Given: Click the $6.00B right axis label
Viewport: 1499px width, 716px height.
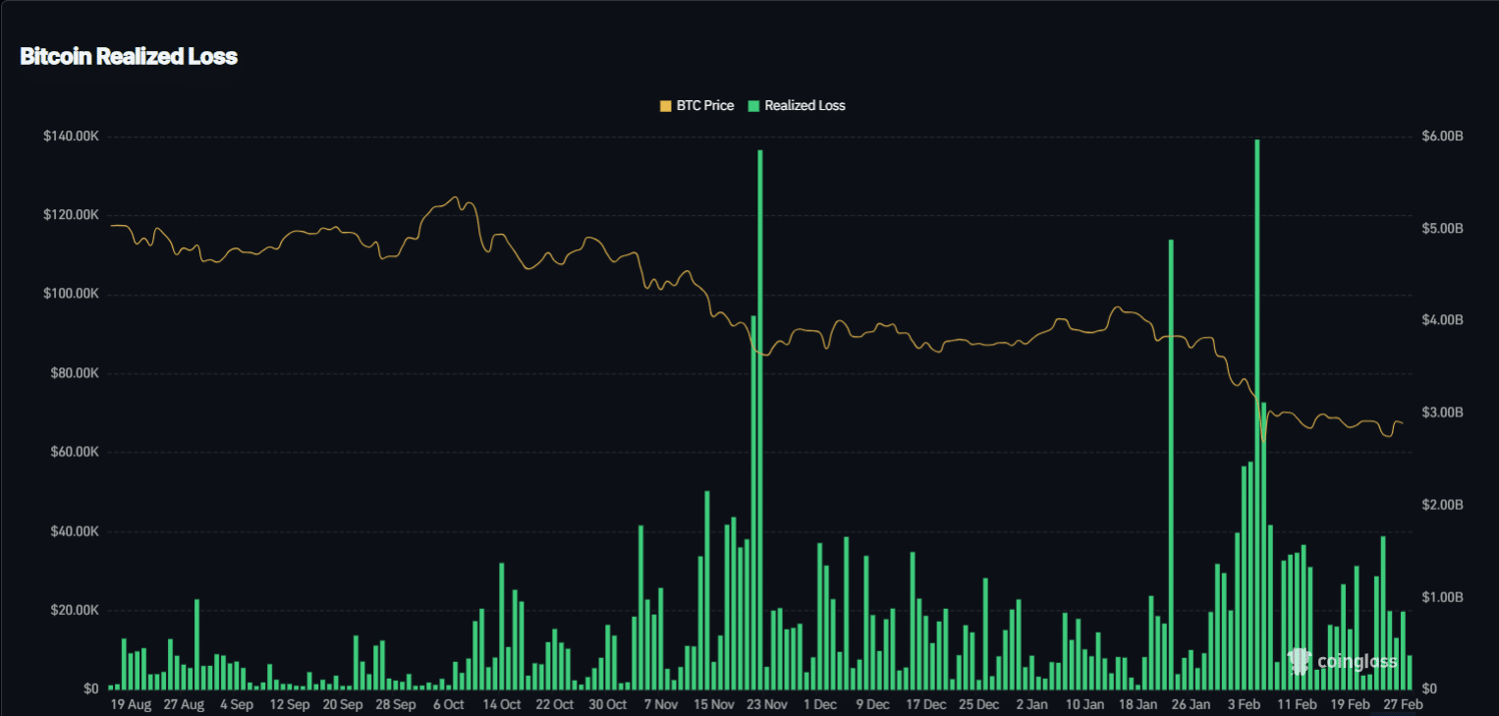Looking at the screenshot, I should pyautogui.click(x=1442, y=137).
